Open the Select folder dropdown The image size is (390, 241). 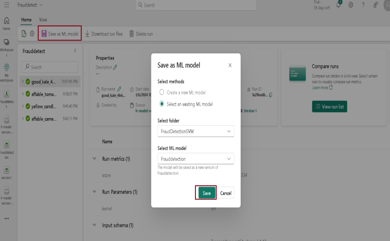click(x=196, y=131)
